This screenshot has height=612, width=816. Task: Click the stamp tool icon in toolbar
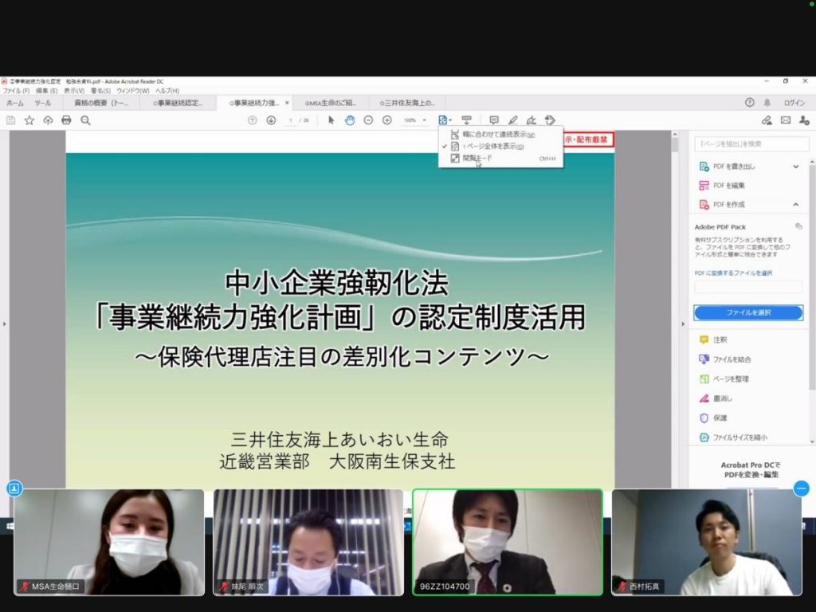pyautogui.click(x=550, y=120)
